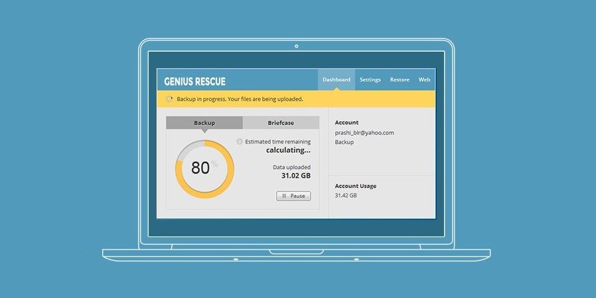Click the info icon beside Estimated time remaining

coord(240,142)
